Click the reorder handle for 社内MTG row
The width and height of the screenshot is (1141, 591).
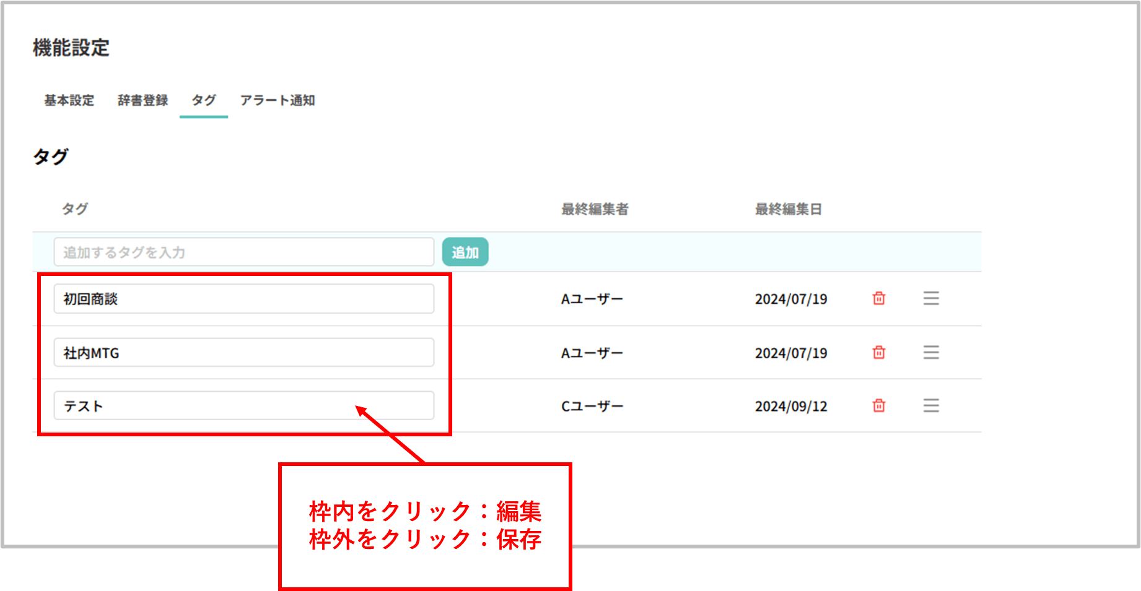point(931,352)
